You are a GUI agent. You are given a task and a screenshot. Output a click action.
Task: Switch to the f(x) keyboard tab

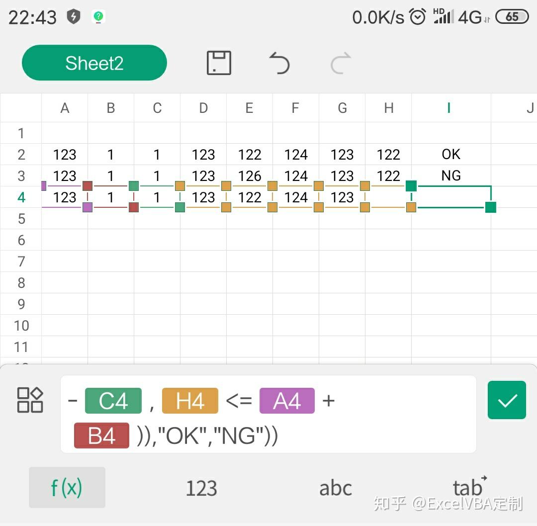(x=67, y=488)
